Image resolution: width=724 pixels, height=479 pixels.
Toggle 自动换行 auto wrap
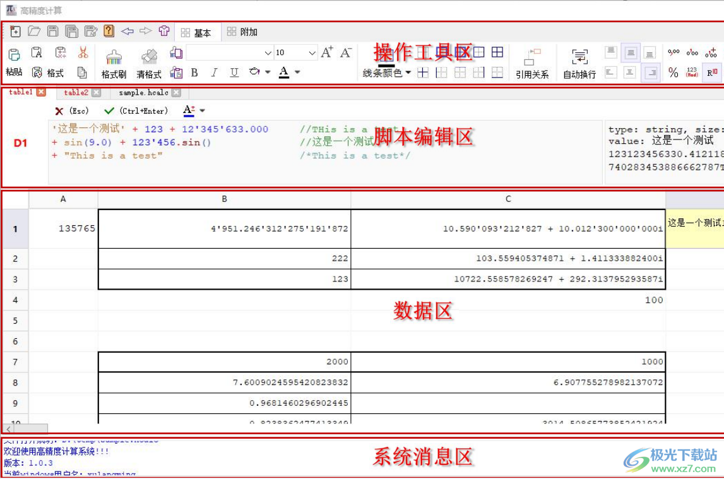(579, 64)
